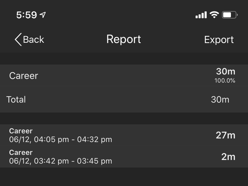Tap the Career label in the 2m entry
Screen dimensions: 248x186
pos(21,153)
